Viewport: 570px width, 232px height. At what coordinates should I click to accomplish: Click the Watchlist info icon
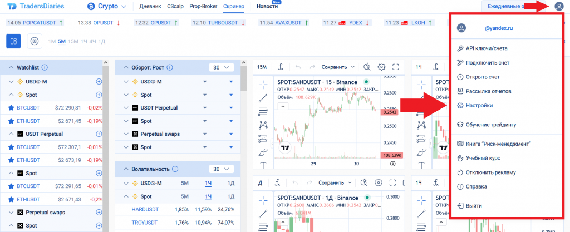click(45, 67)
